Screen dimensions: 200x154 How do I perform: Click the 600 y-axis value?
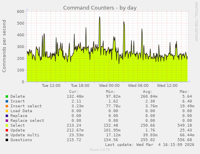pyautogui.click(x=21, y=12)
